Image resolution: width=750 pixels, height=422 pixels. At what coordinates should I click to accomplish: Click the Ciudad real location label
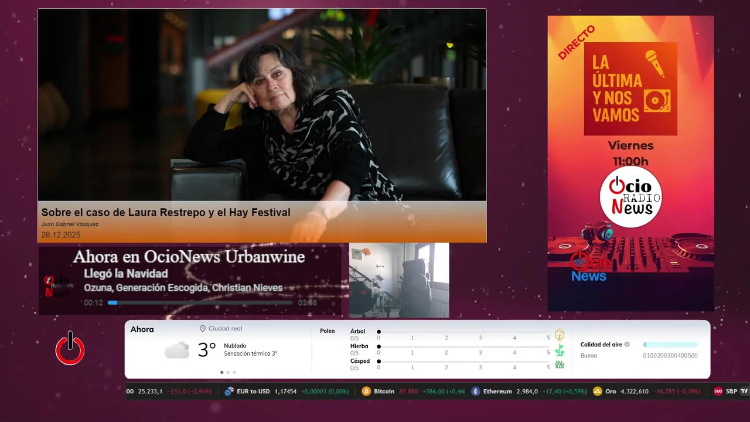tap(226, 329)
